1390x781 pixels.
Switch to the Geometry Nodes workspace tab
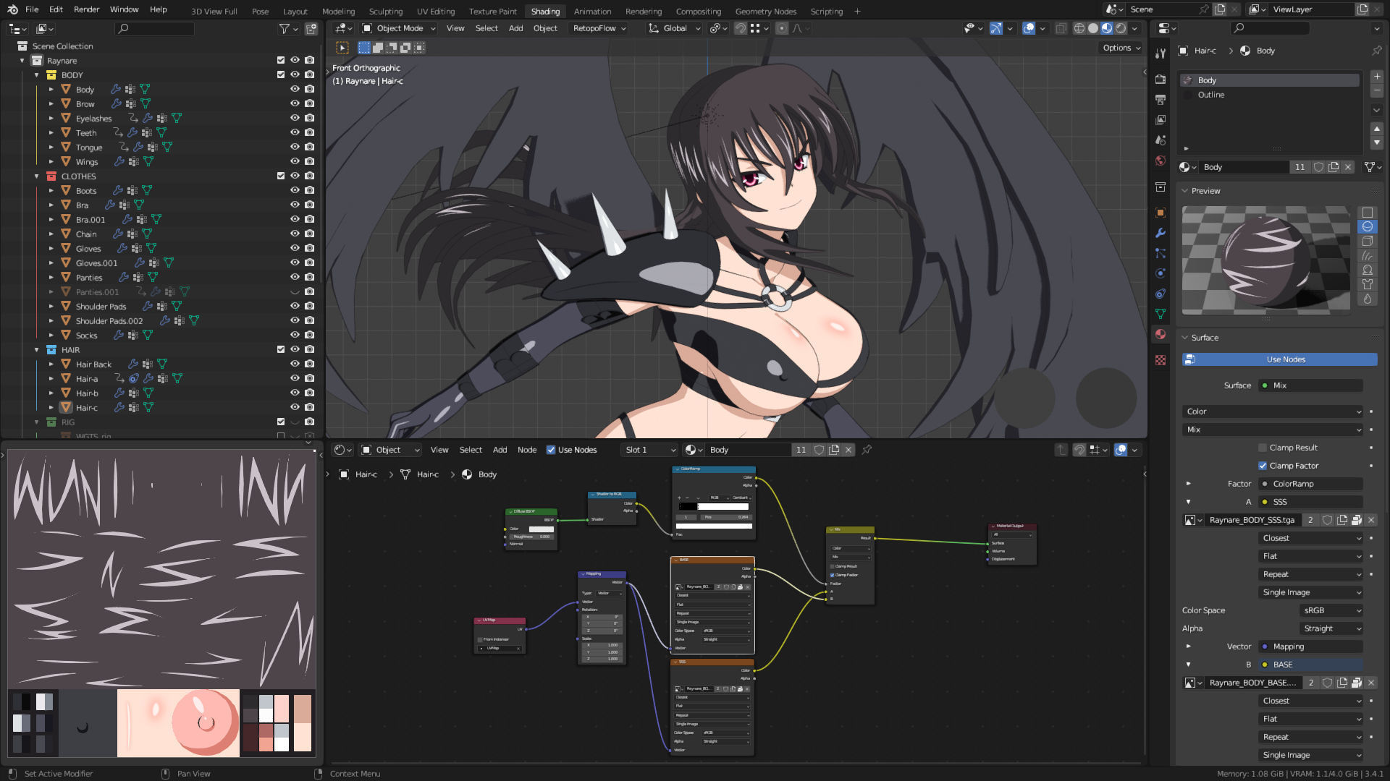click(x=766, y=11)
